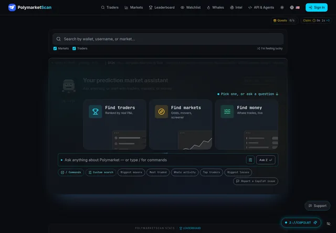Click the Ask Z button
This screenshot has height=233, width=336.
click(266, 160)
